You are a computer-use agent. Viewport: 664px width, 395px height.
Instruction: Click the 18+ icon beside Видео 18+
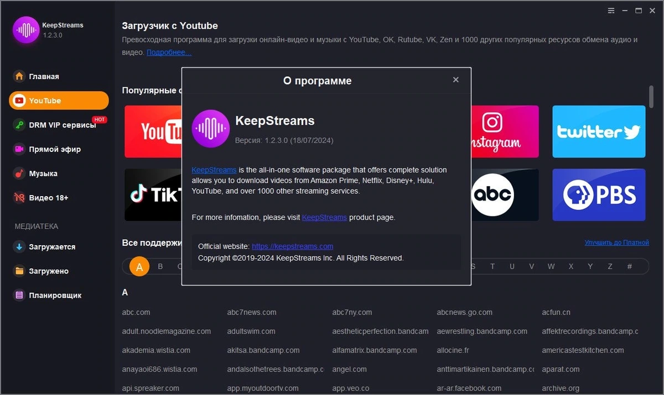(x=19, y=198)
